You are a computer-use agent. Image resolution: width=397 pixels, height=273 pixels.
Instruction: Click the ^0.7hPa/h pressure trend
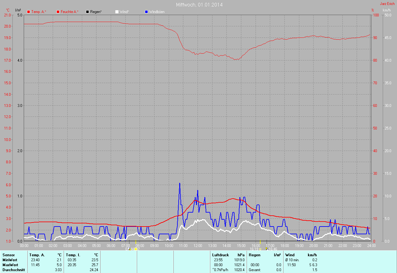click(220, 270)
